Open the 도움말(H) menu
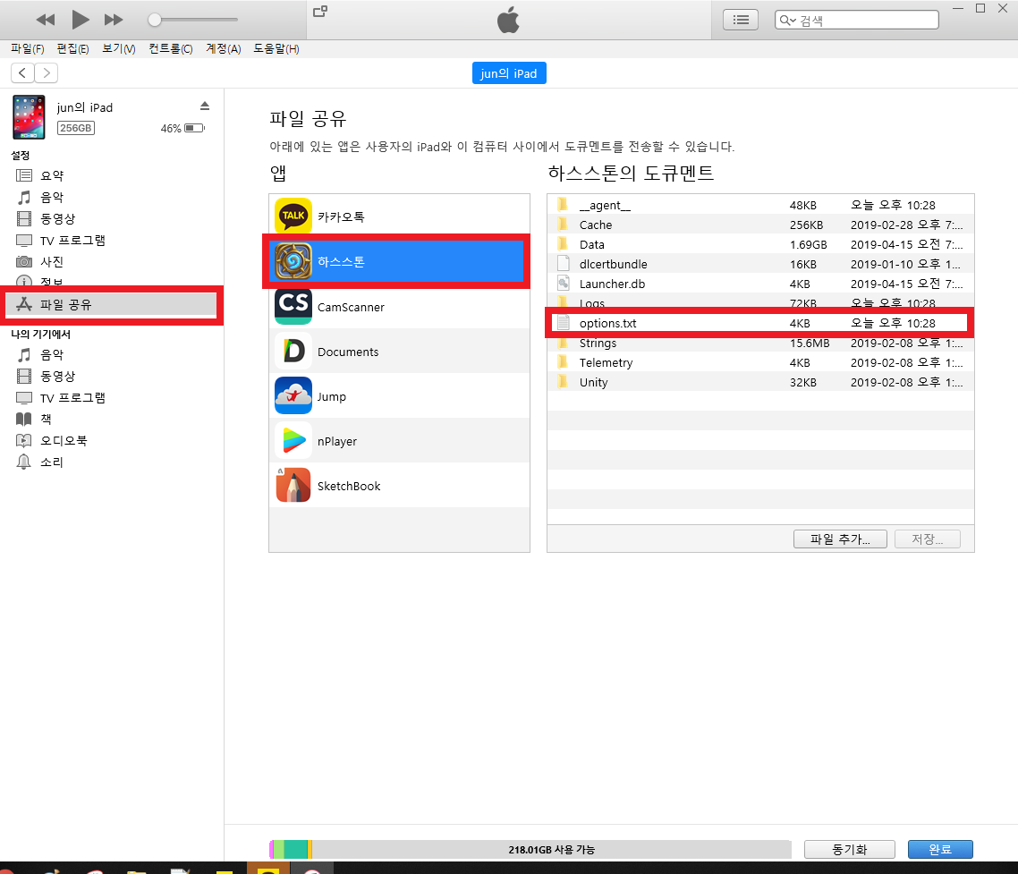The width and height of the screenshot is (1018, 874). click(x=276, y=48)
